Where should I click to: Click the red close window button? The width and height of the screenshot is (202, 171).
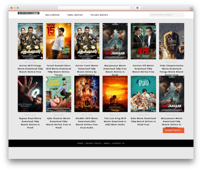pos(12,8)
